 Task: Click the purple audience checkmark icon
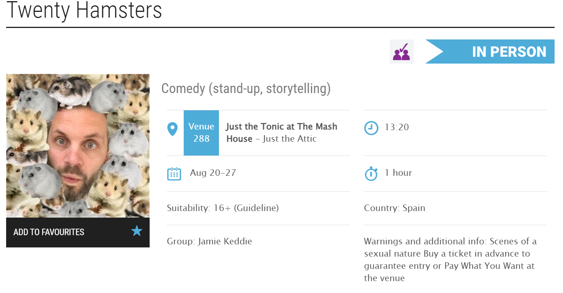tap(401, 52)
